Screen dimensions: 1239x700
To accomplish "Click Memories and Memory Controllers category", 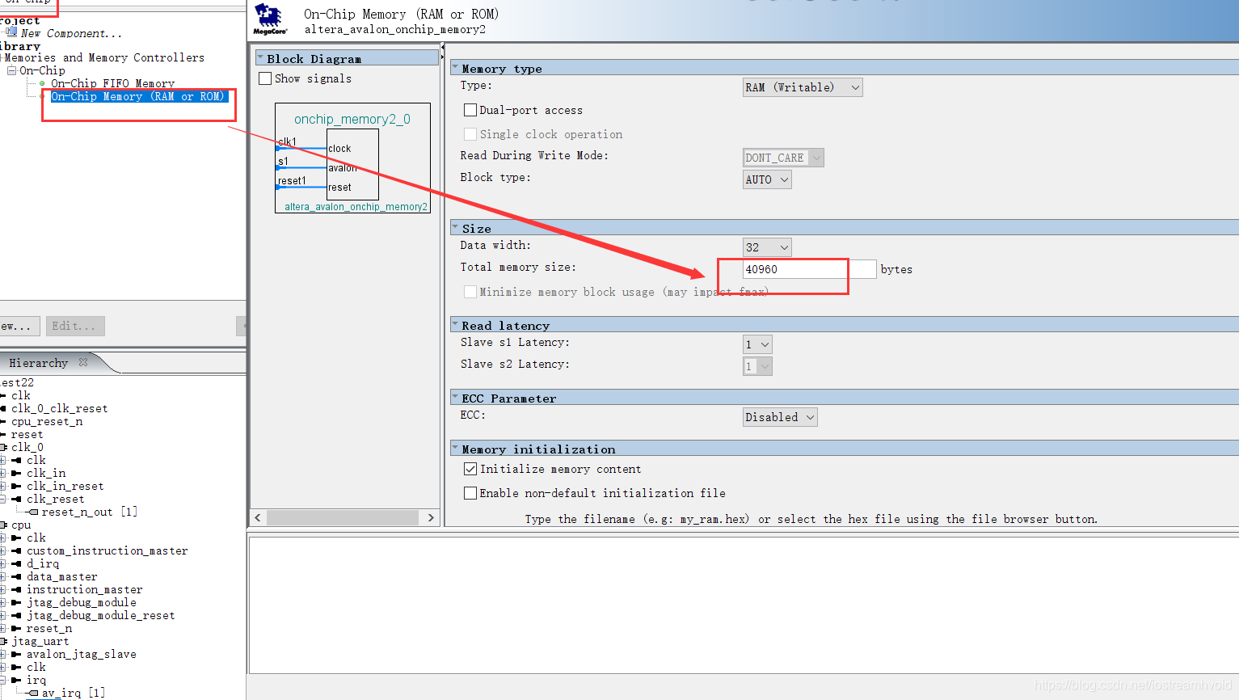I will coord(104,57).
